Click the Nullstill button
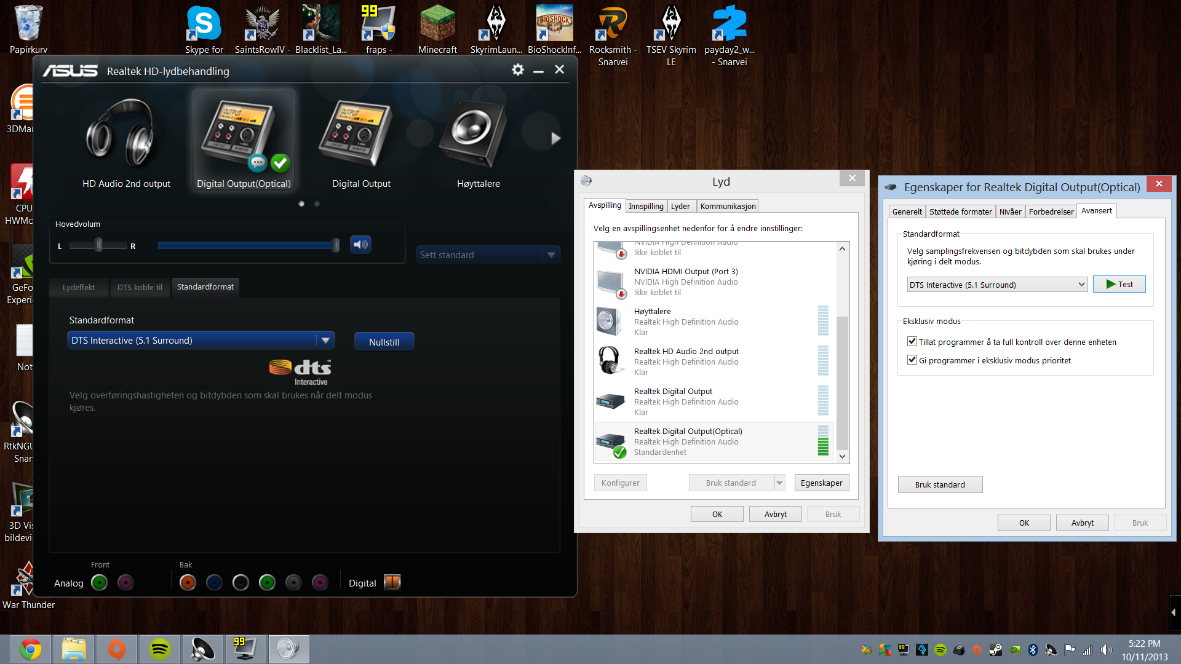Viewport: 1181px width, 664px height. (384, 342)
